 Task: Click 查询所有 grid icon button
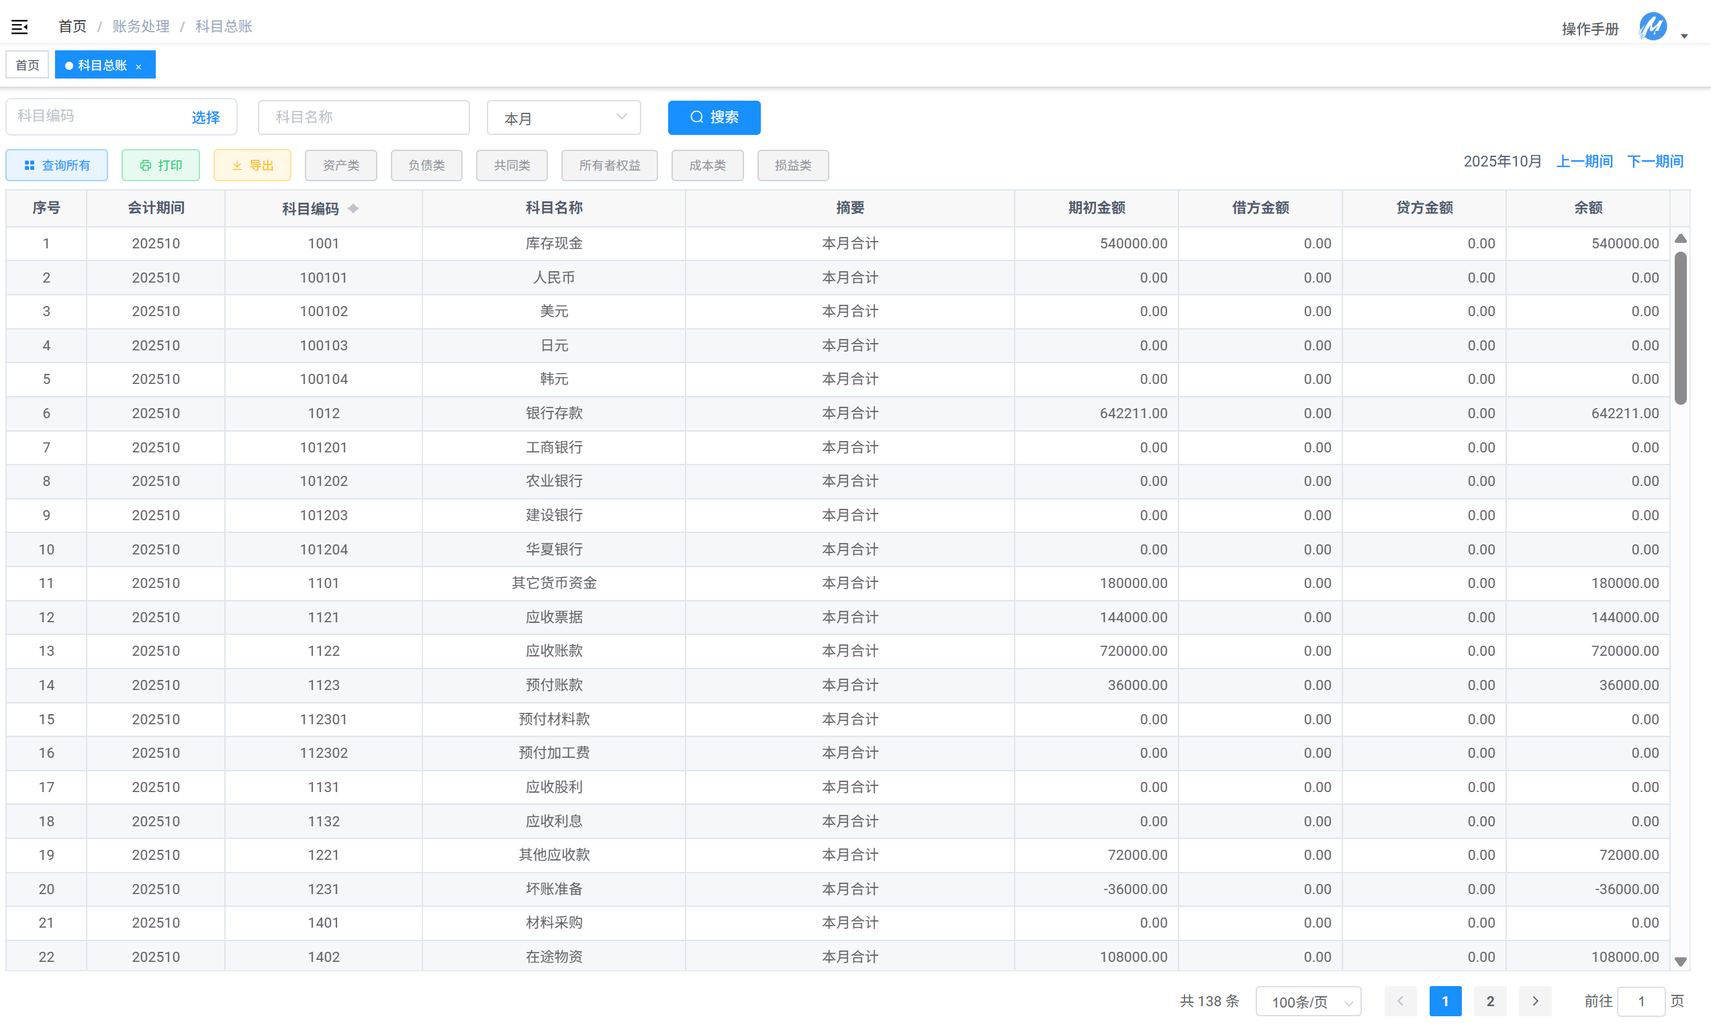(57, 165)
